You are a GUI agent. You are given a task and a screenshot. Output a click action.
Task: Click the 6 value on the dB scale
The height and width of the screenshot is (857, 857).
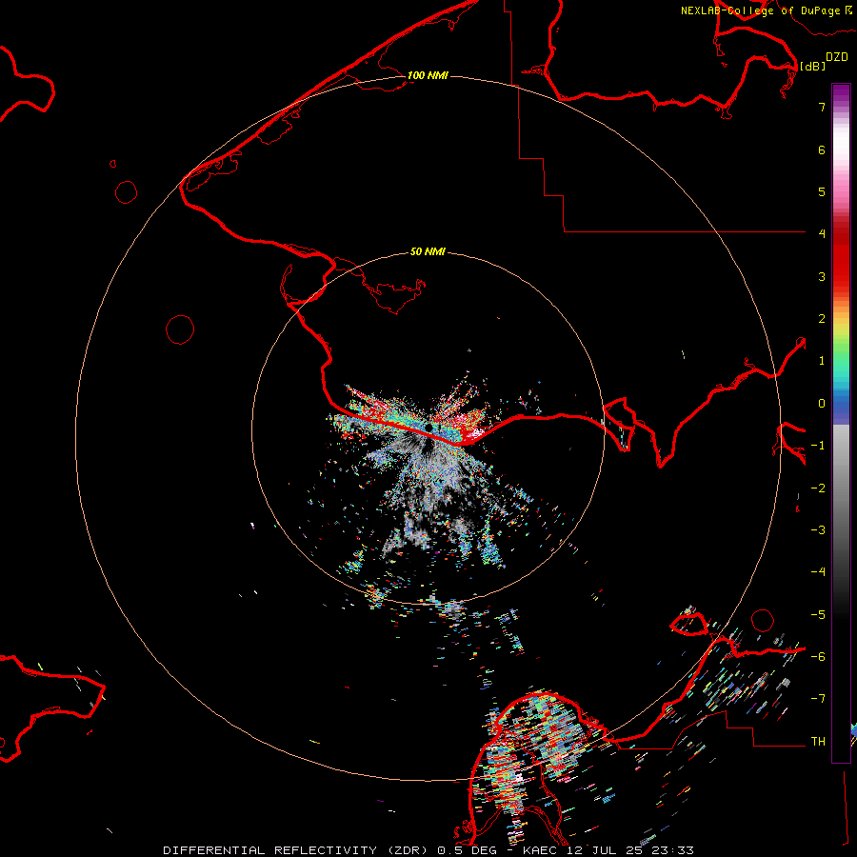[822, 149]
